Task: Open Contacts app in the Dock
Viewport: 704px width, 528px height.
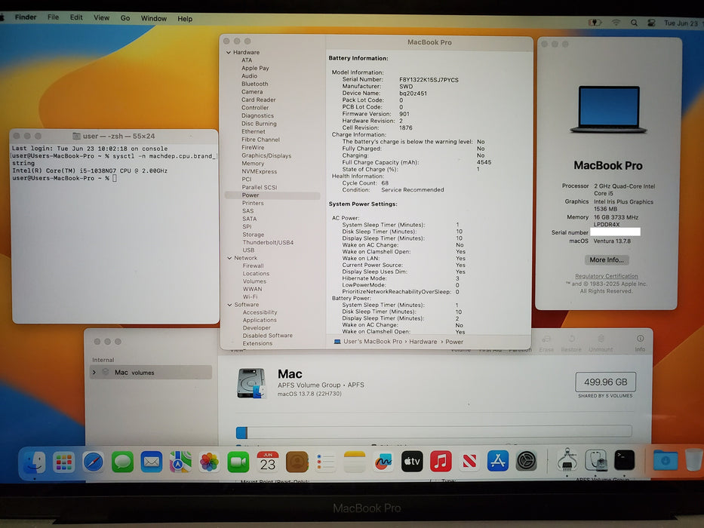Action: 297,462
